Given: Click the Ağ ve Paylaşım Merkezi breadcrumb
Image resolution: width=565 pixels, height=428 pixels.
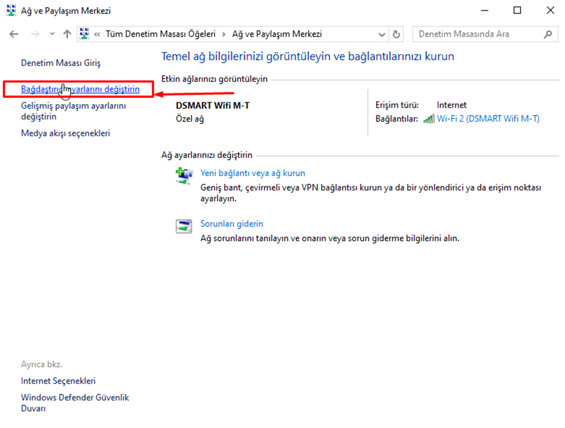Looking at the screenshot, I should tap(277, 34).
